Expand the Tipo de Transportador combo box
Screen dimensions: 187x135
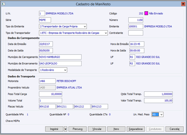click(106, 33)
